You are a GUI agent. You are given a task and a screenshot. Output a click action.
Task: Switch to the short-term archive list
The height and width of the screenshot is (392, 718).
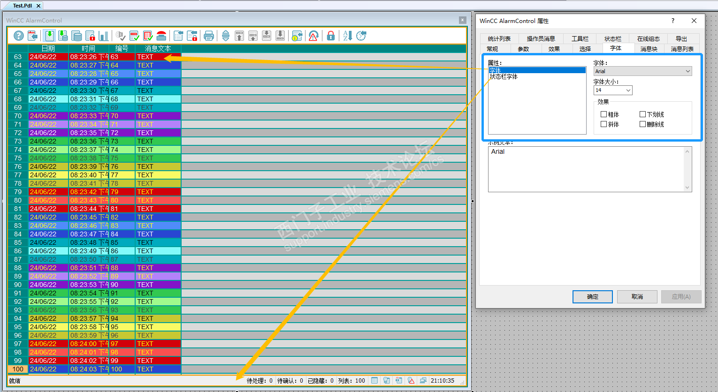pos(63,36)
